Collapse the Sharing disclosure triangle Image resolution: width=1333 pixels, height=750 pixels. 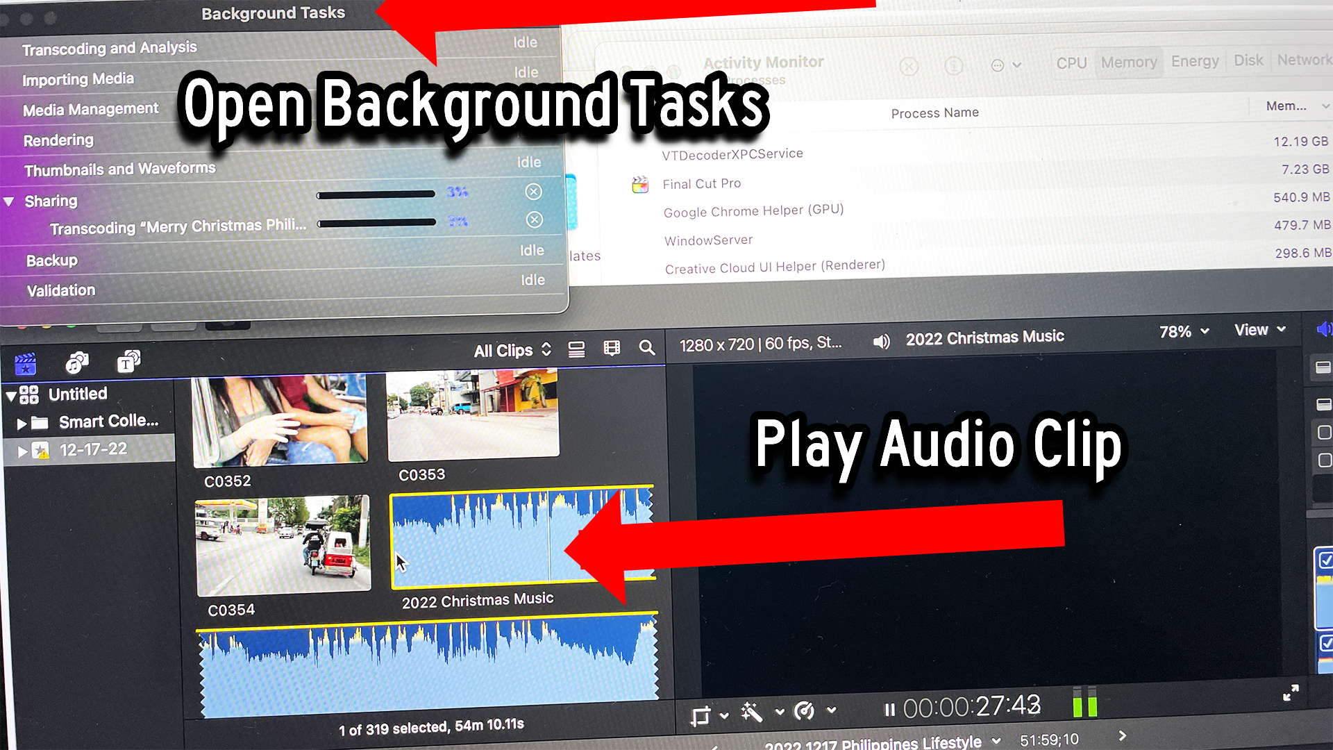pos(9,201)
